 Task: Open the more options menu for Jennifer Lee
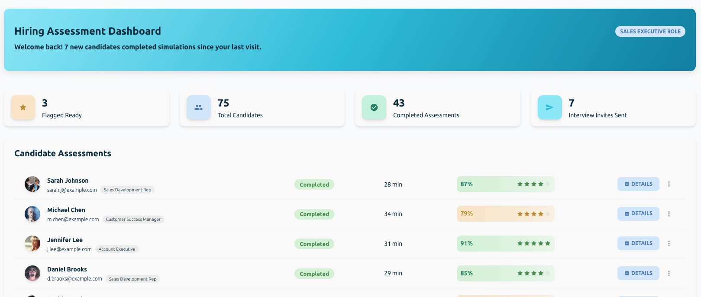coord(669,243)
